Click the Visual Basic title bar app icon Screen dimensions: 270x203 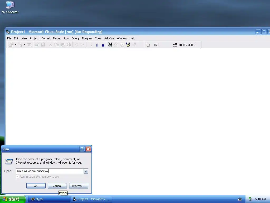click(8, 32)
